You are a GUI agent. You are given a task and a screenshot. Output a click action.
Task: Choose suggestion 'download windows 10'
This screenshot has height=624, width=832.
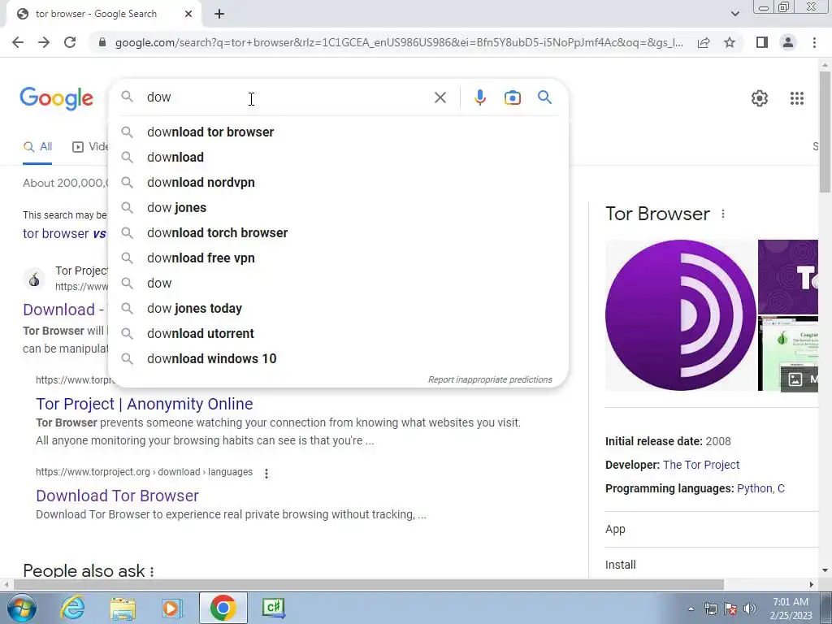point(338,358)
